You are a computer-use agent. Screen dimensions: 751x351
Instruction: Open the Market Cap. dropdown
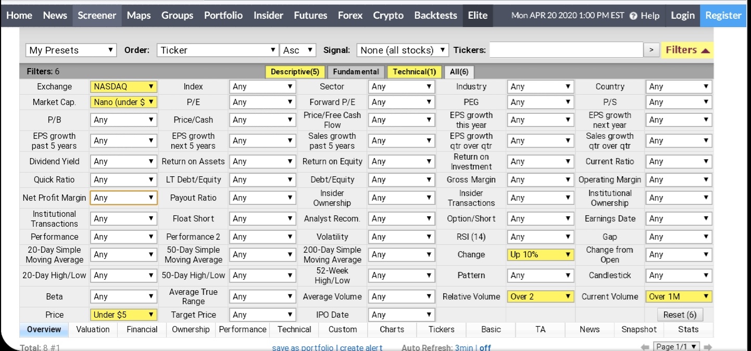coord(123,102)
